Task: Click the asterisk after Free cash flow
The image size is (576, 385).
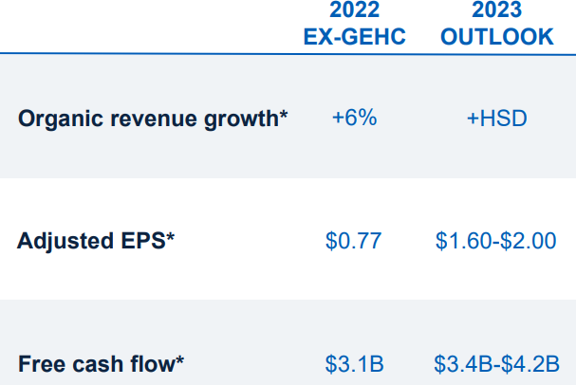Action: coord(179,359)
